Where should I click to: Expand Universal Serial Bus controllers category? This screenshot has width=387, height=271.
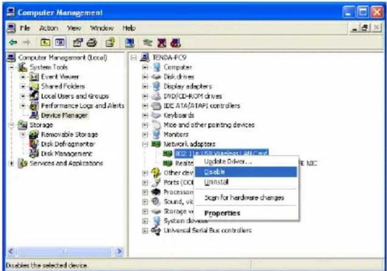145,231
